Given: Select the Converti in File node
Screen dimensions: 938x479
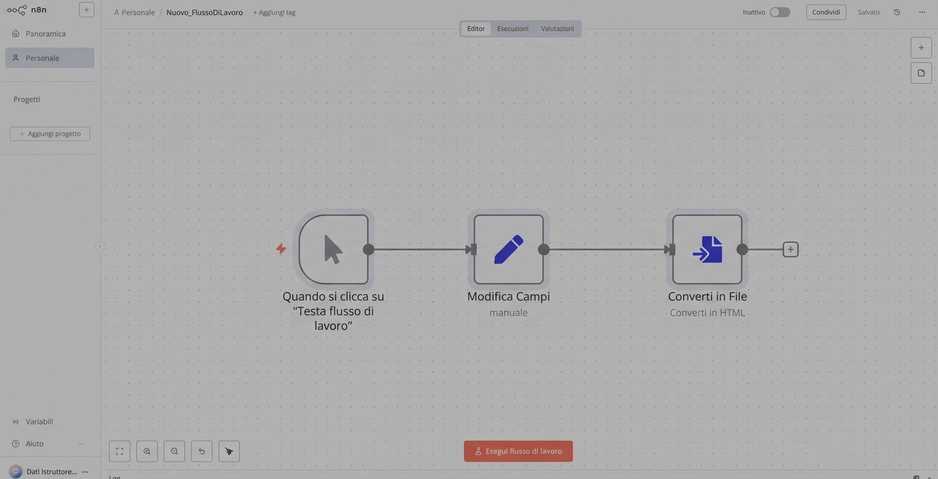Looking at the screenshot, I should tap(707, 249).
